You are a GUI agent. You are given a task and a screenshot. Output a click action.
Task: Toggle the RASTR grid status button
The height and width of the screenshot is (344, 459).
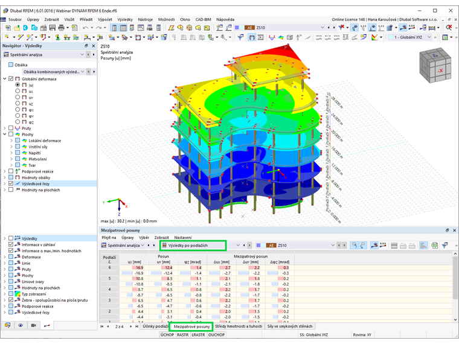pos(182,334)
